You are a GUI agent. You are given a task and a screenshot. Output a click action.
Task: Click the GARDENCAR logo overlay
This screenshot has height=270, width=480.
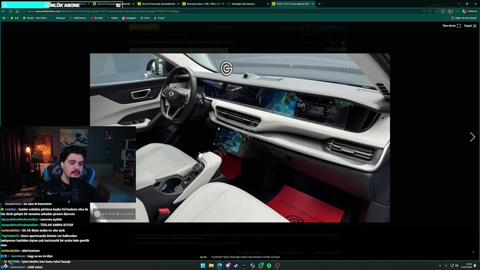pyautogui.click(x=113, y=214)
